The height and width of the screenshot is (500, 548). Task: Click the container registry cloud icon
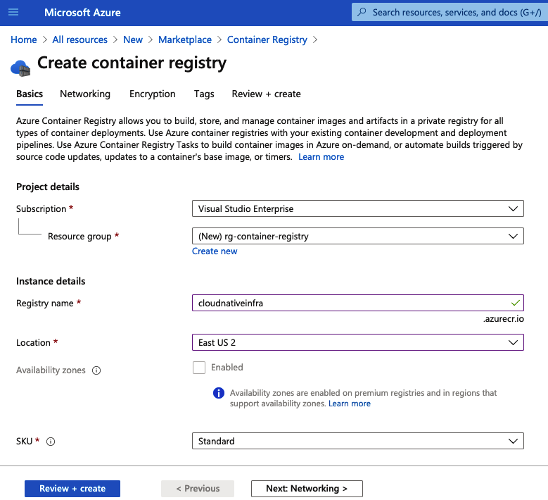click(20, 67)
